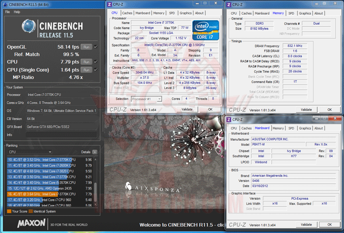
Task: Select ranking row 14 Core i5-3570K
Action: click(50, 182)
